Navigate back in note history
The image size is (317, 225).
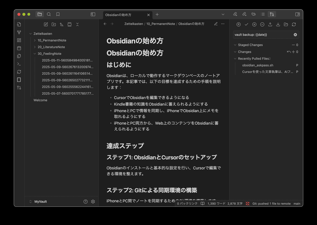coord(105,24)
